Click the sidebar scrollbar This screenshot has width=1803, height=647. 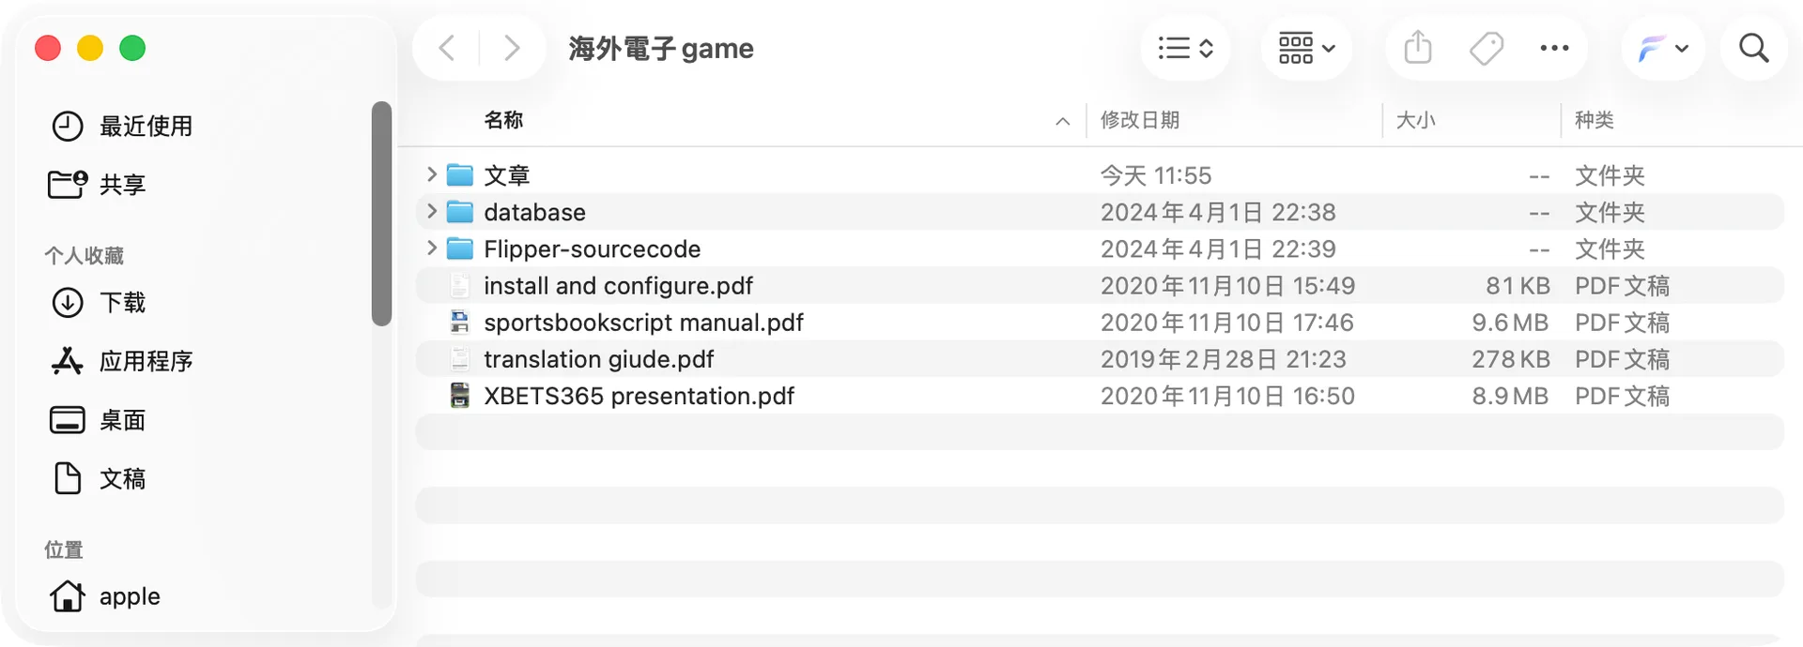coord(381,214)
